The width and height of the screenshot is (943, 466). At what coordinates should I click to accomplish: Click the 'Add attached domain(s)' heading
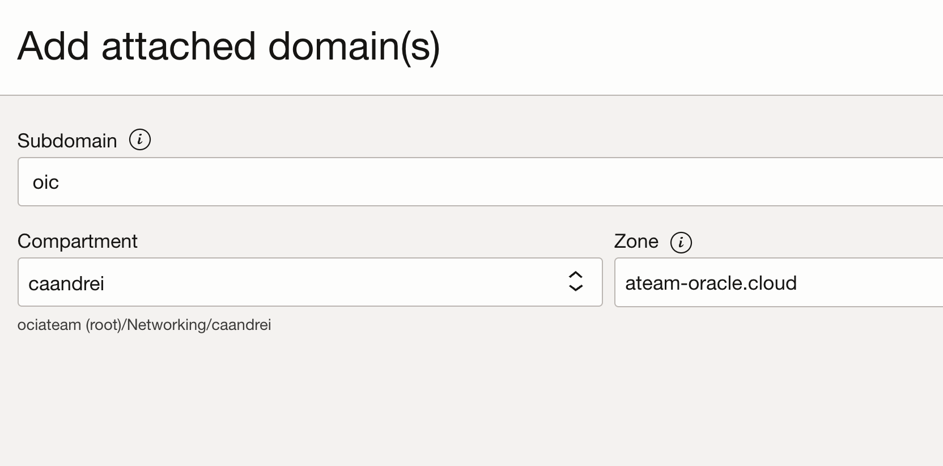pyautogui.click(x=228, y=46)
